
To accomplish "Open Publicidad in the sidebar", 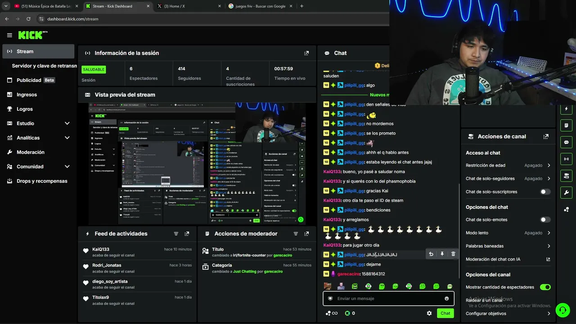I will point(39,80).
